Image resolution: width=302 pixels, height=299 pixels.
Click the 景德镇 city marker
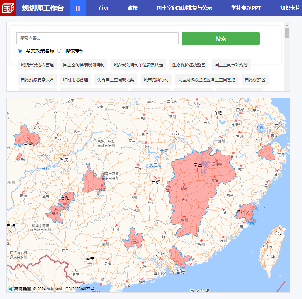click(217, 160)
